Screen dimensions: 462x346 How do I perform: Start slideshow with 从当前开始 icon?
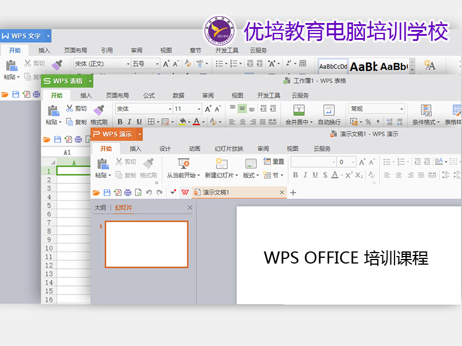click(184, 164)
